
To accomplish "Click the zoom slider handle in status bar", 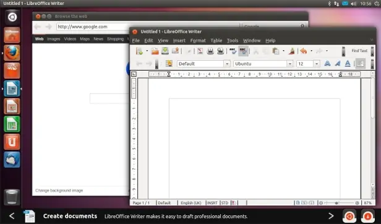I will tap(336, 203).
